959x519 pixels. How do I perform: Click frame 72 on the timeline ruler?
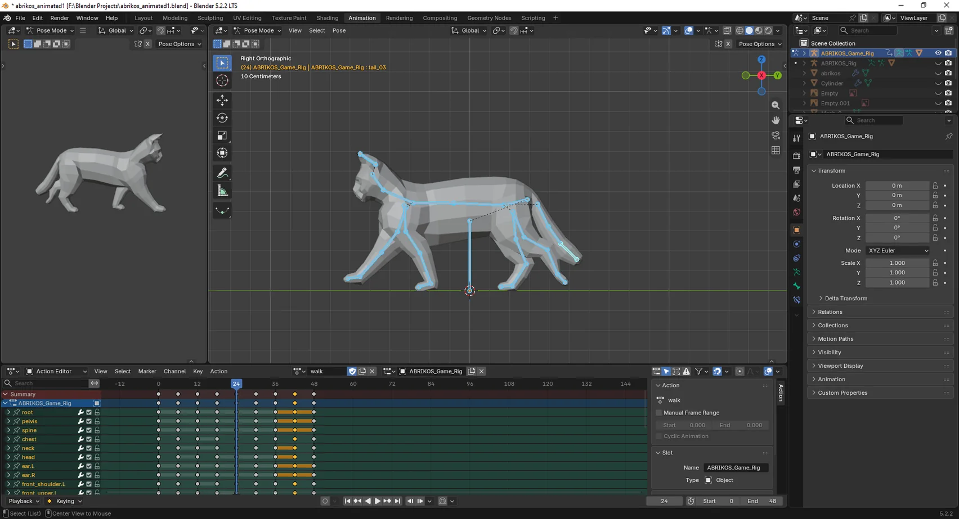[x=392, y=383]
